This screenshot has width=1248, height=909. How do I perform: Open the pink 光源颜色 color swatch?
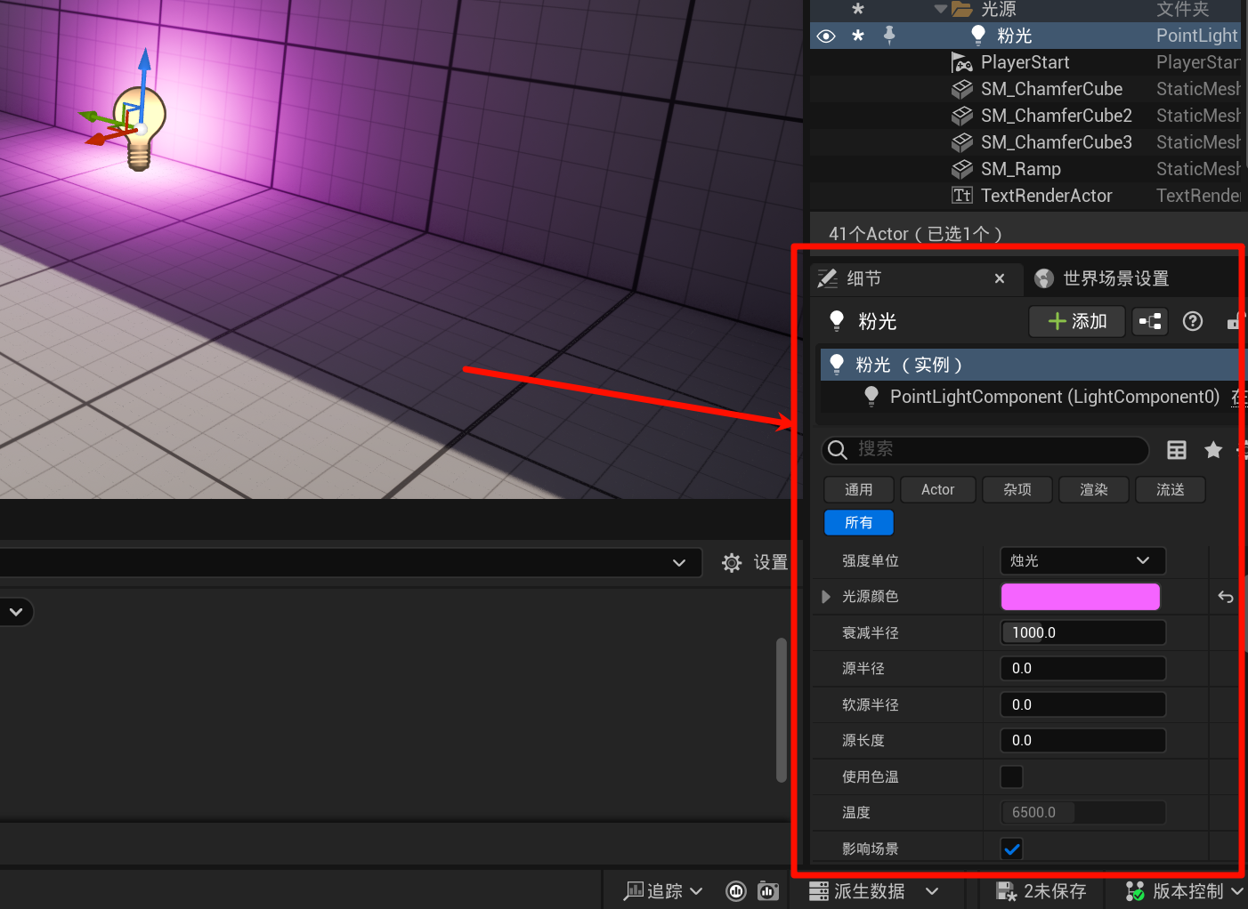(1080, 597)
